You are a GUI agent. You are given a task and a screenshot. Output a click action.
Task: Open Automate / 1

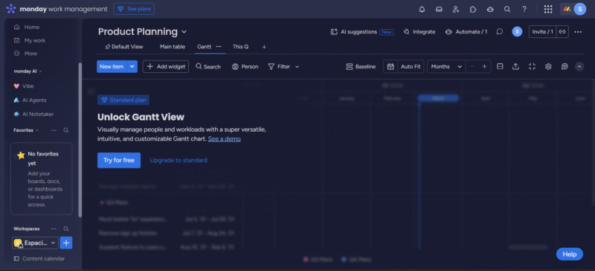pos(466,32)
